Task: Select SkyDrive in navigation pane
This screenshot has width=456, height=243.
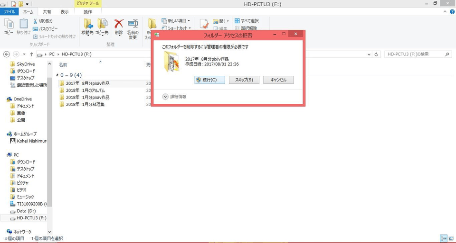Action: click(26, 64)
